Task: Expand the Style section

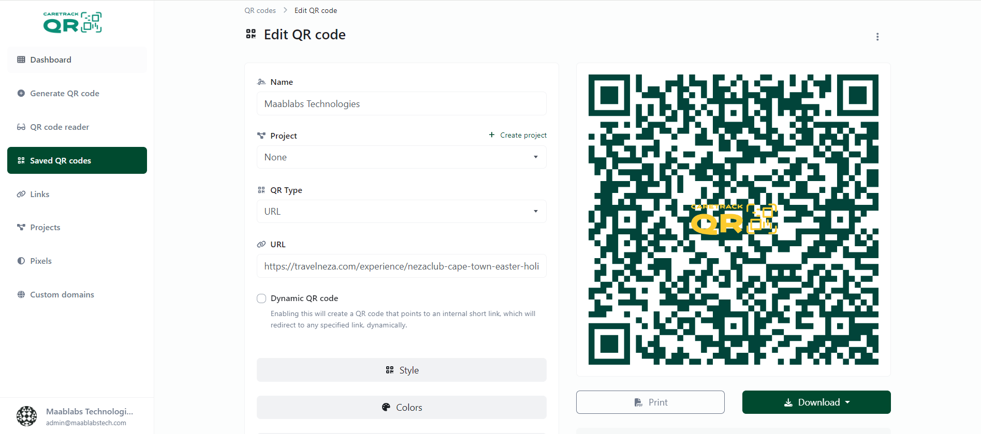Action: [402, 370]
